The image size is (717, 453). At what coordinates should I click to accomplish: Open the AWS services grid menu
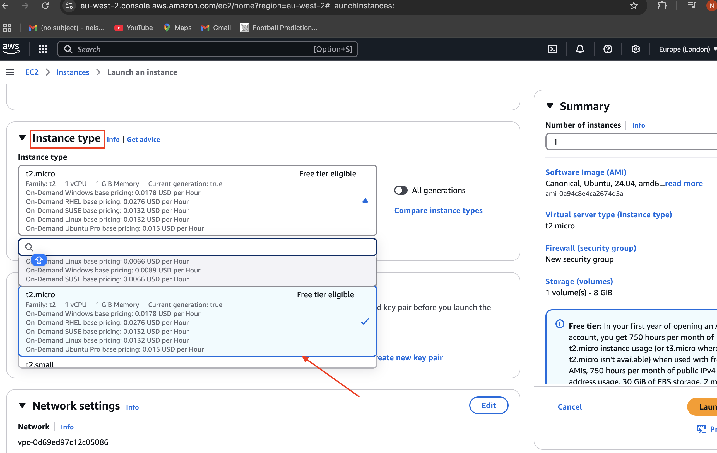click(43, 49)
